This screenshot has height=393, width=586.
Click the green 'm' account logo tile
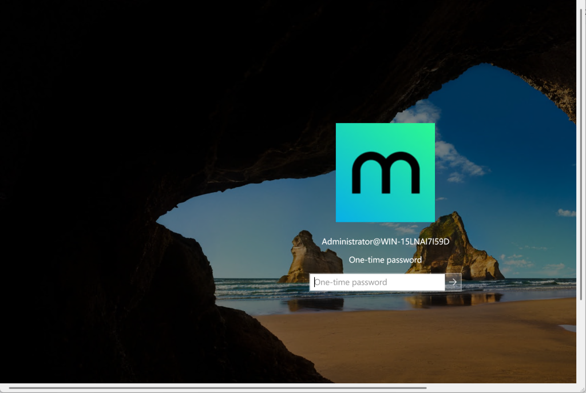click(x=385, y=173)
